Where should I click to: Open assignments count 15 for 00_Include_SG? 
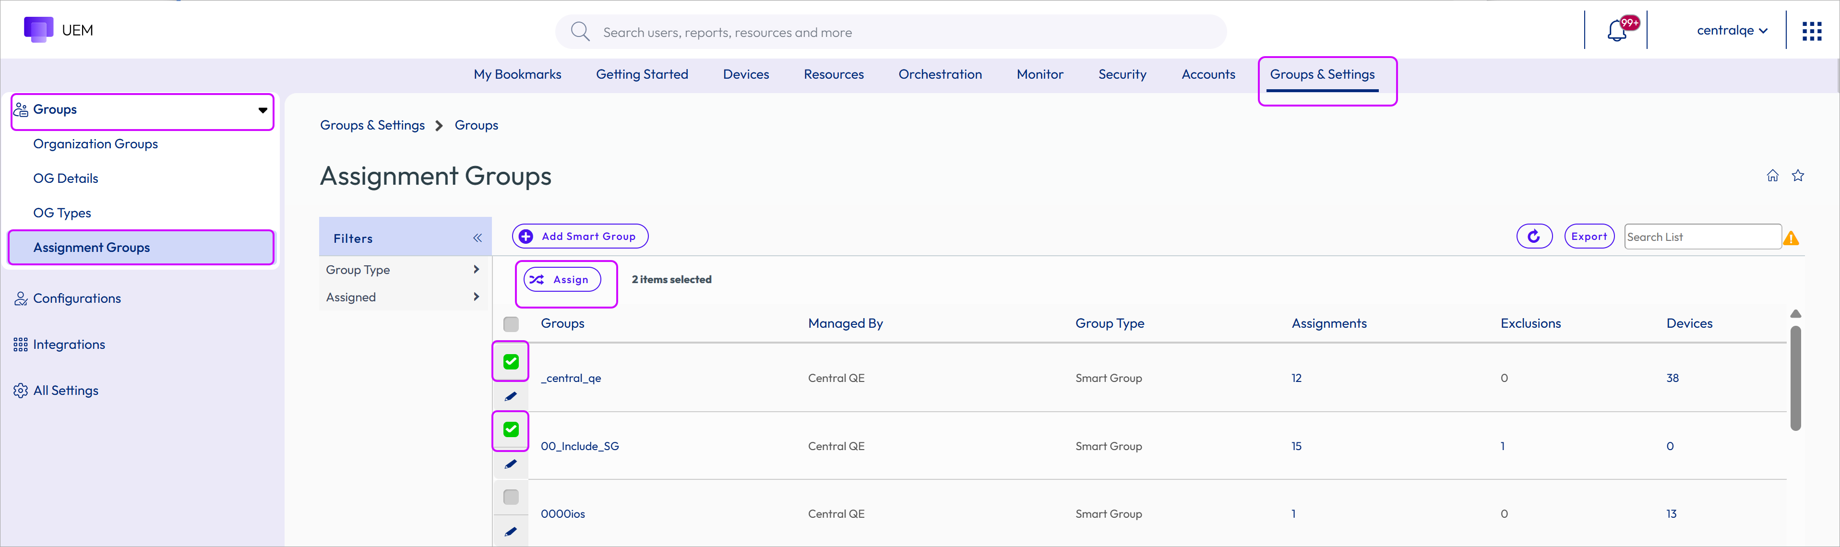[1296, 446]
